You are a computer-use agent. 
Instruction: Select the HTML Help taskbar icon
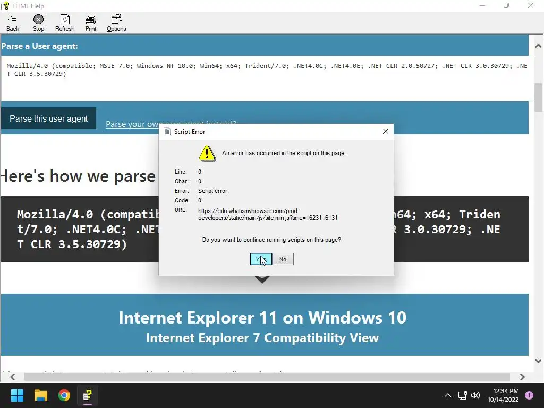[x=88, y=395]
